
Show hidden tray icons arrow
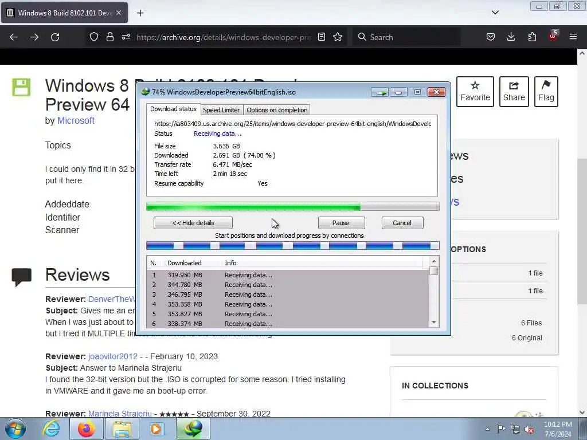pos(487,429)
